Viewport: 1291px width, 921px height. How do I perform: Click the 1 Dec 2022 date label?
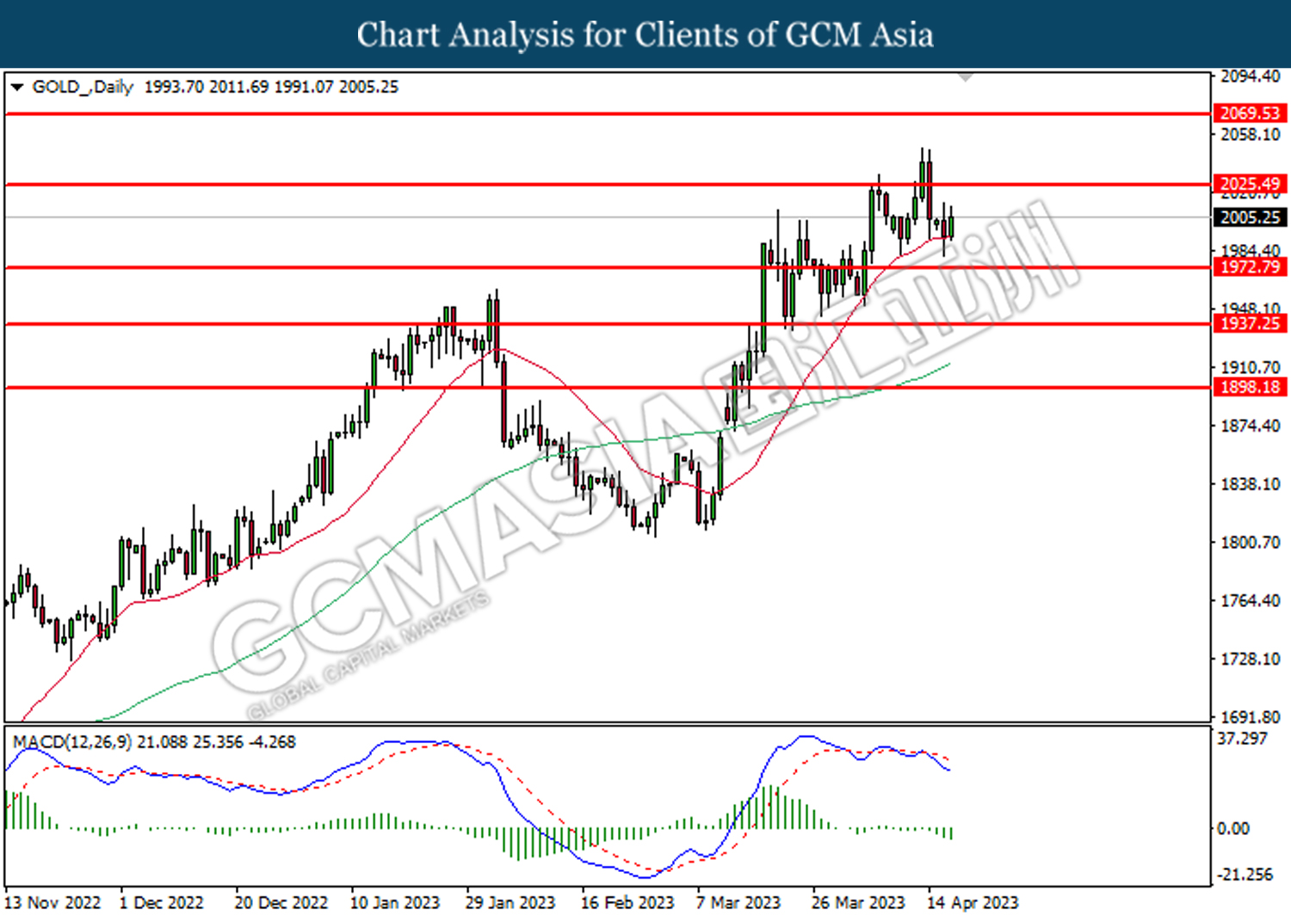click(x=162, y=903)
